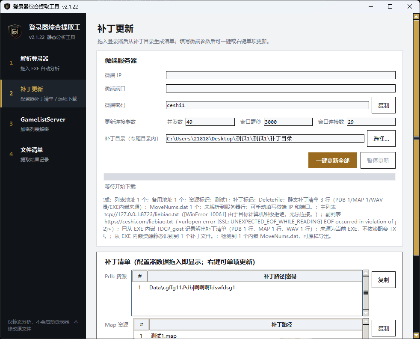Click the 补丁更新 page heading
The width and height of the screenshot is (420, 339).
coord(115,29)
